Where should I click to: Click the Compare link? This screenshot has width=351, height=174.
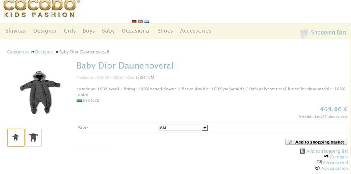click(x=339, y=157)
